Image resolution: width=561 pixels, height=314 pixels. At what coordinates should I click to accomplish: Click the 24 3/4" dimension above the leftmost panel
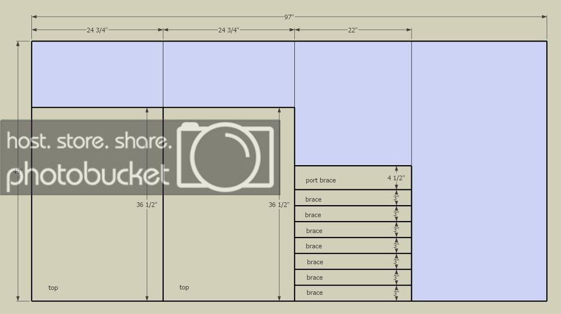pyautogui.click(x=97, y=30)
